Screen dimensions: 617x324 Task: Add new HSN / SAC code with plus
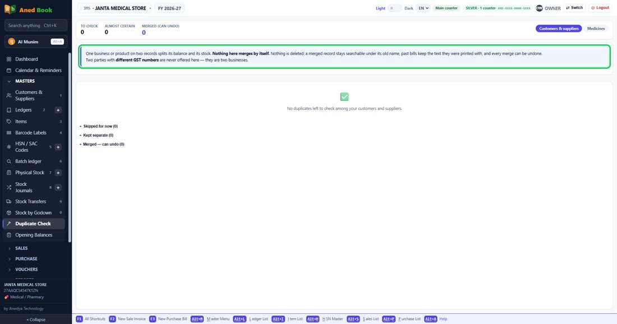58,147
